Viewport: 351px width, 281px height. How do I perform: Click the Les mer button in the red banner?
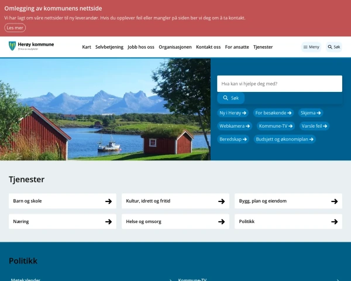pyautogui.click(x=15, y=28)
